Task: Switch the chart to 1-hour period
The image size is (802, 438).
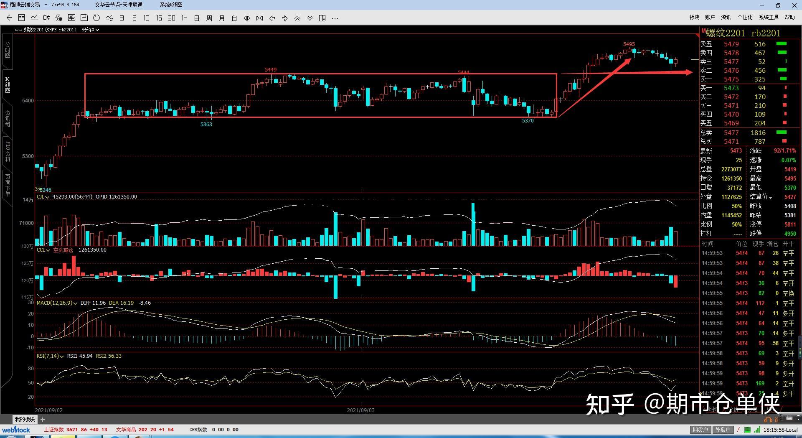Action: [x=184, y=18]
